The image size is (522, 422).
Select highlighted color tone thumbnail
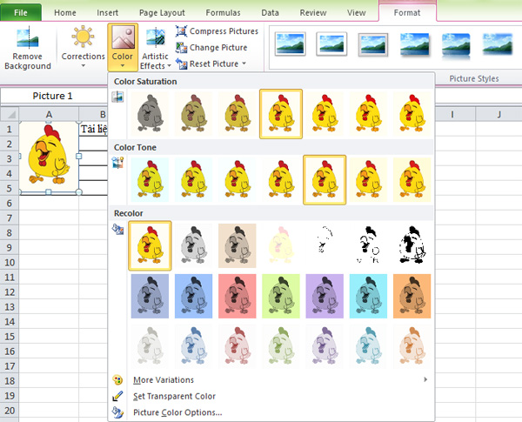(325, 180)
